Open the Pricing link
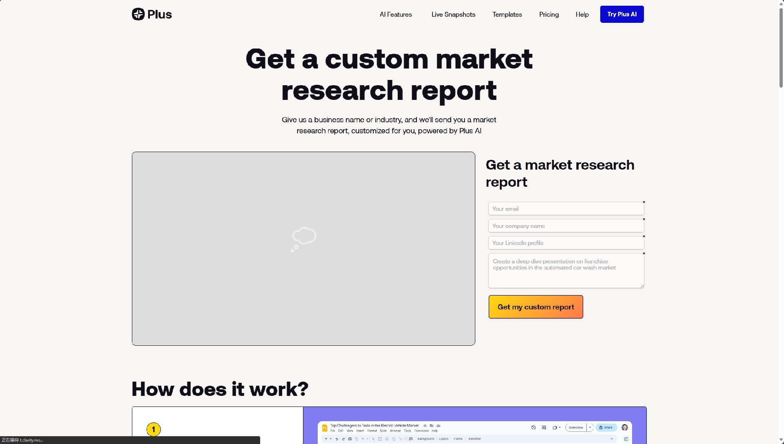This screenshot has height=444, width=784. (x=549, y=14)
